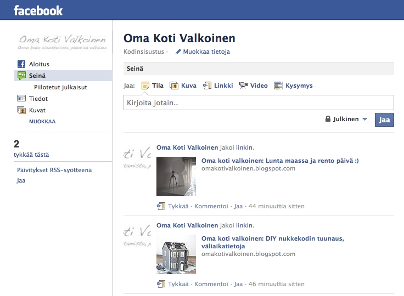
Task: Click MUOKKAA under sidebar menu
Action: click(x=42, y=122)
